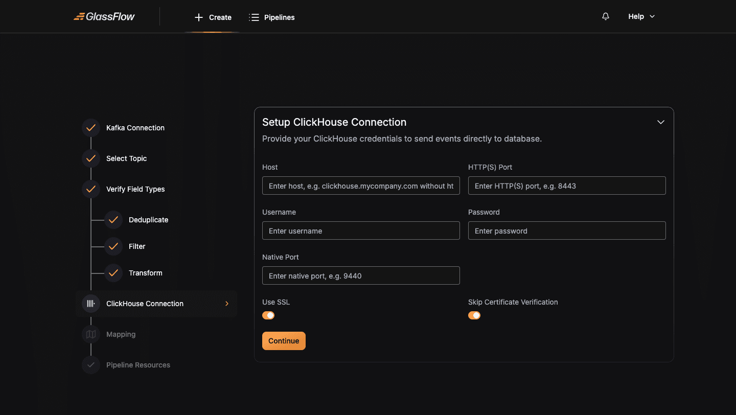
Task: Go to the Filter step
Action: click(x=137, y=246)
